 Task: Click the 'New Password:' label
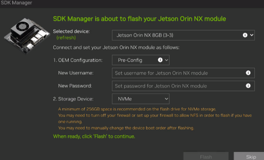75,86
